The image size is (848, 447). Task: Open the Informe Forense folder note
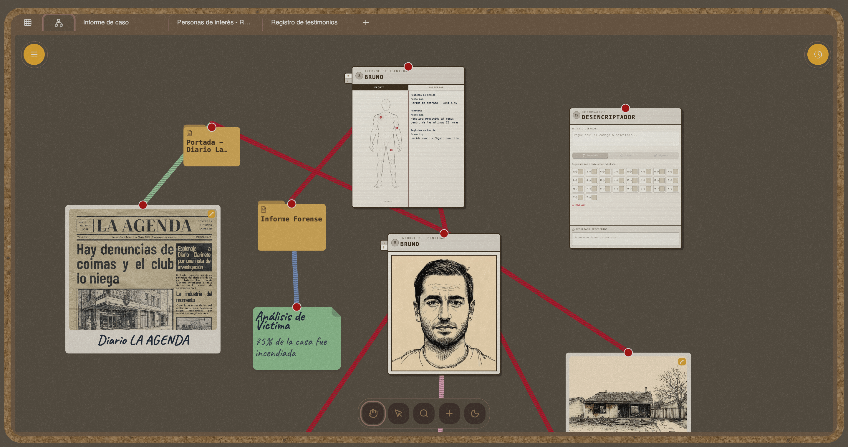291,227
